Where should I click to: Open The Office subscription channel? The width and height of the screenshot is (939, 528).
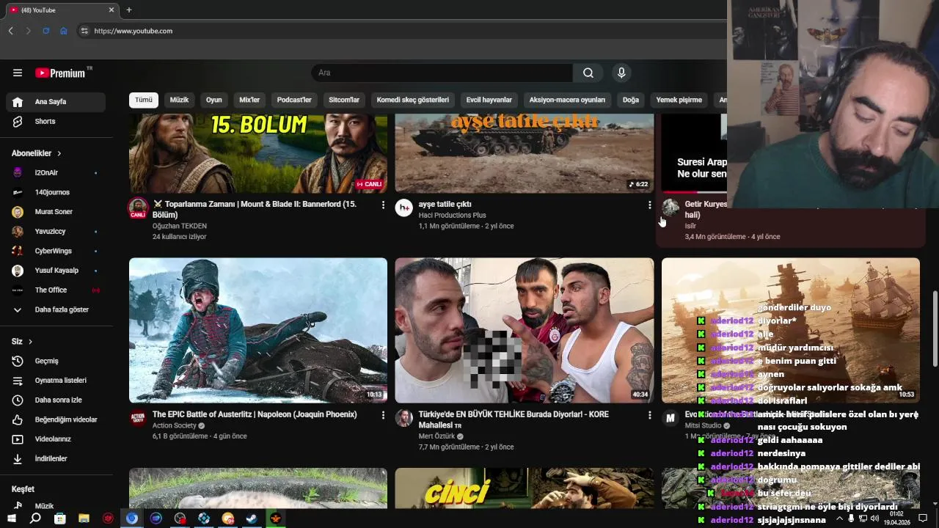tap(56, 290)
